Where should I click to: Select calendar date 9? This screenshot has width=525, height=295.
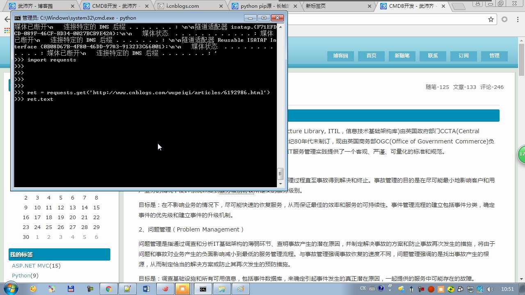(x=26, y=207)
